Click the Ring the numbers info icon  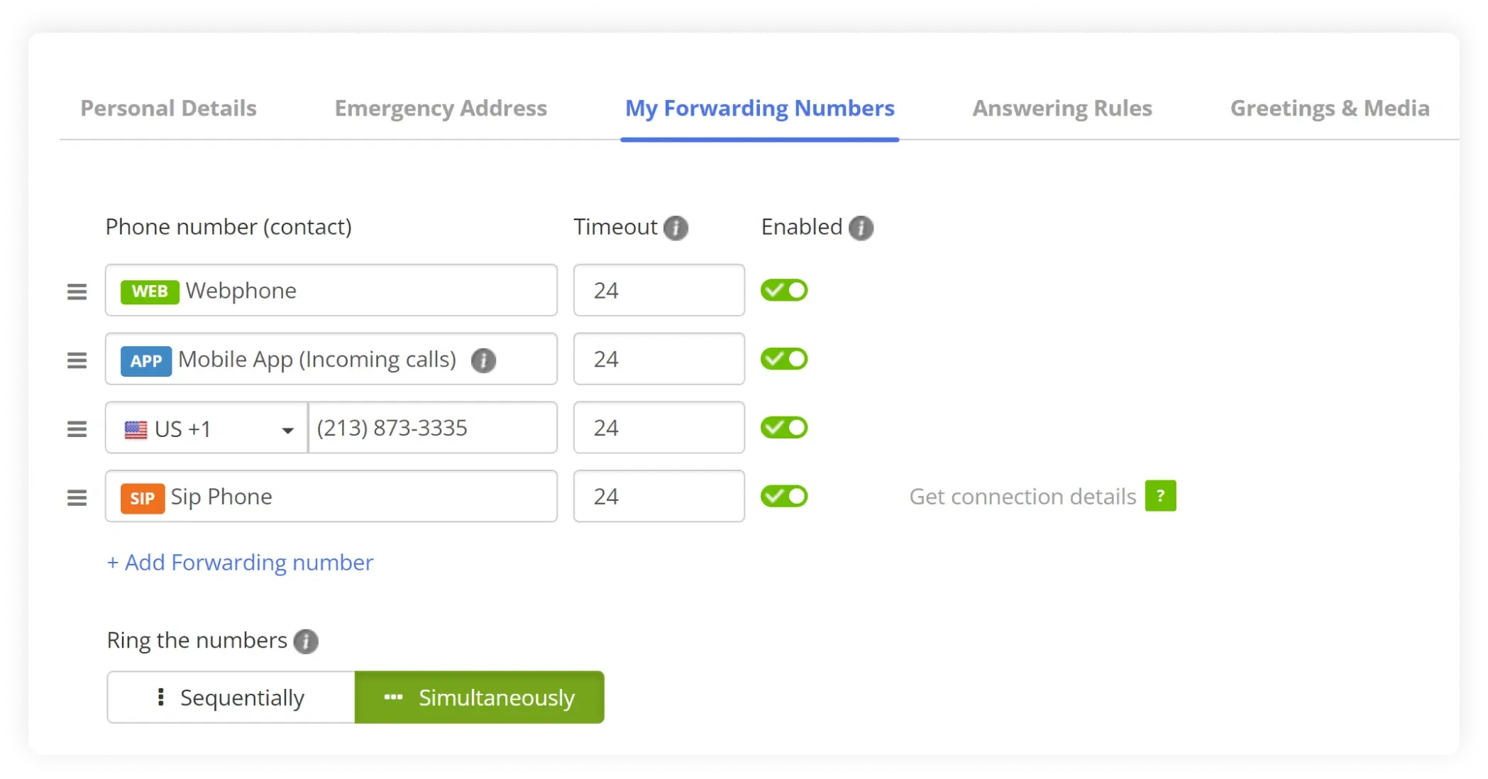(306, 641)
